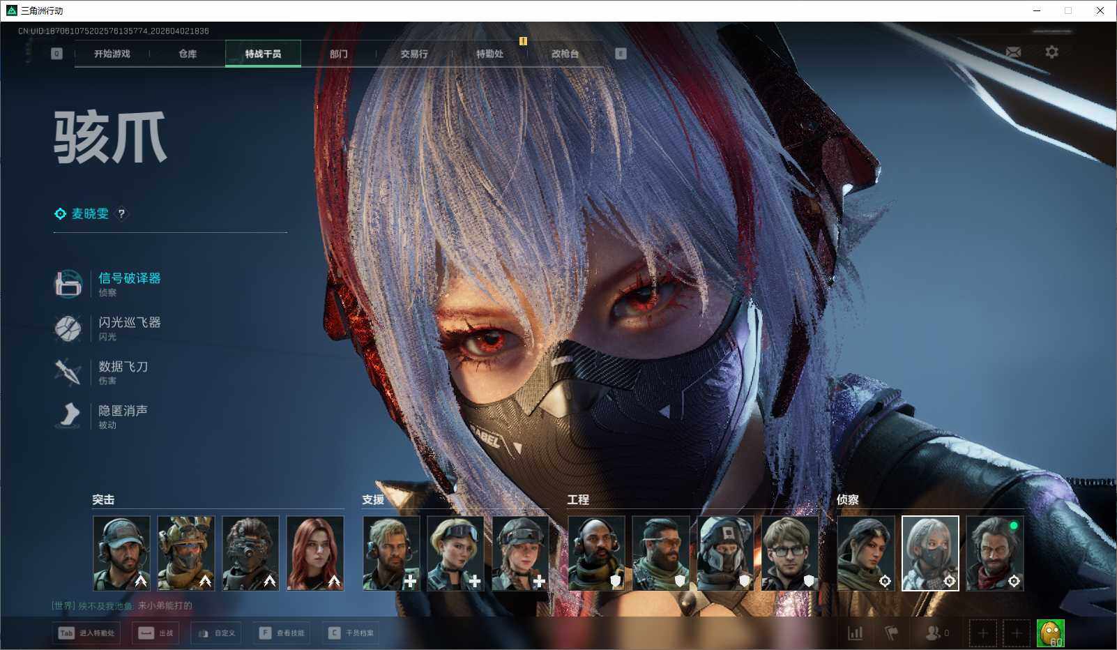Select bald bearded 工程 operator with headset
Viewport: 1117px width, 650px height.
point(596,553)
